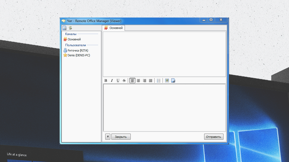Click the document edit icon in formatting toolbar
Screen dimensions: 289x162
(173, 80)
